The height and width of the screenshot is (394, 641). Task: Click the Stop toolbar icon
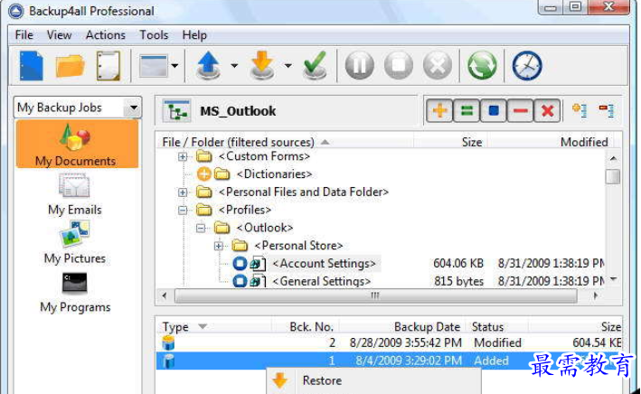pos(398,65)
